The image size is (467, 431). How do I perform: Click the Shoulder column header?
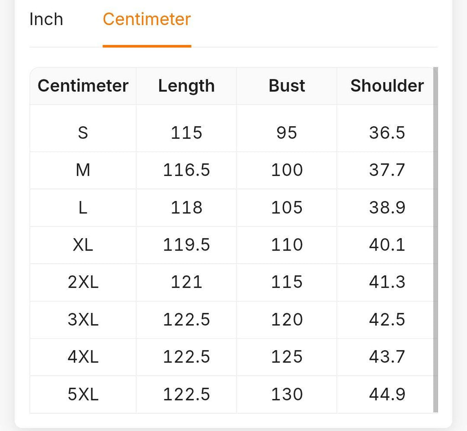(387, 86)
